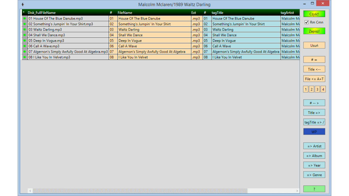Click green status dot for House Of The Blue Danube.mp3

[25, 18]
